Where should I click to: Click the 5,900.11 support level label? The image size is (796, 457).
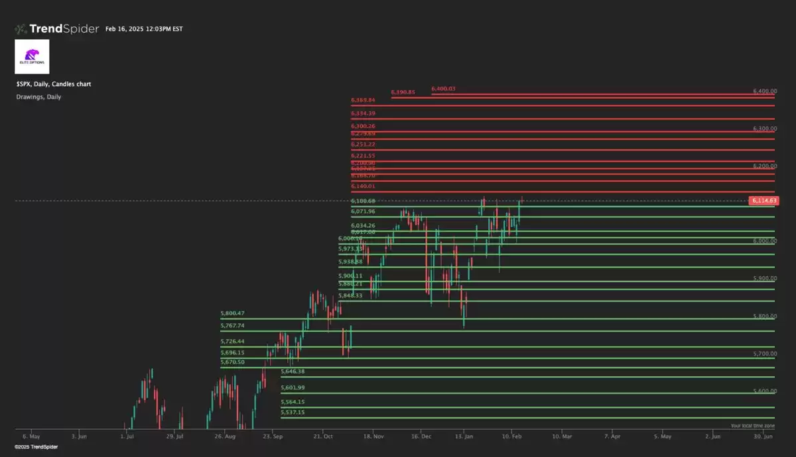(x=350, y=276)
